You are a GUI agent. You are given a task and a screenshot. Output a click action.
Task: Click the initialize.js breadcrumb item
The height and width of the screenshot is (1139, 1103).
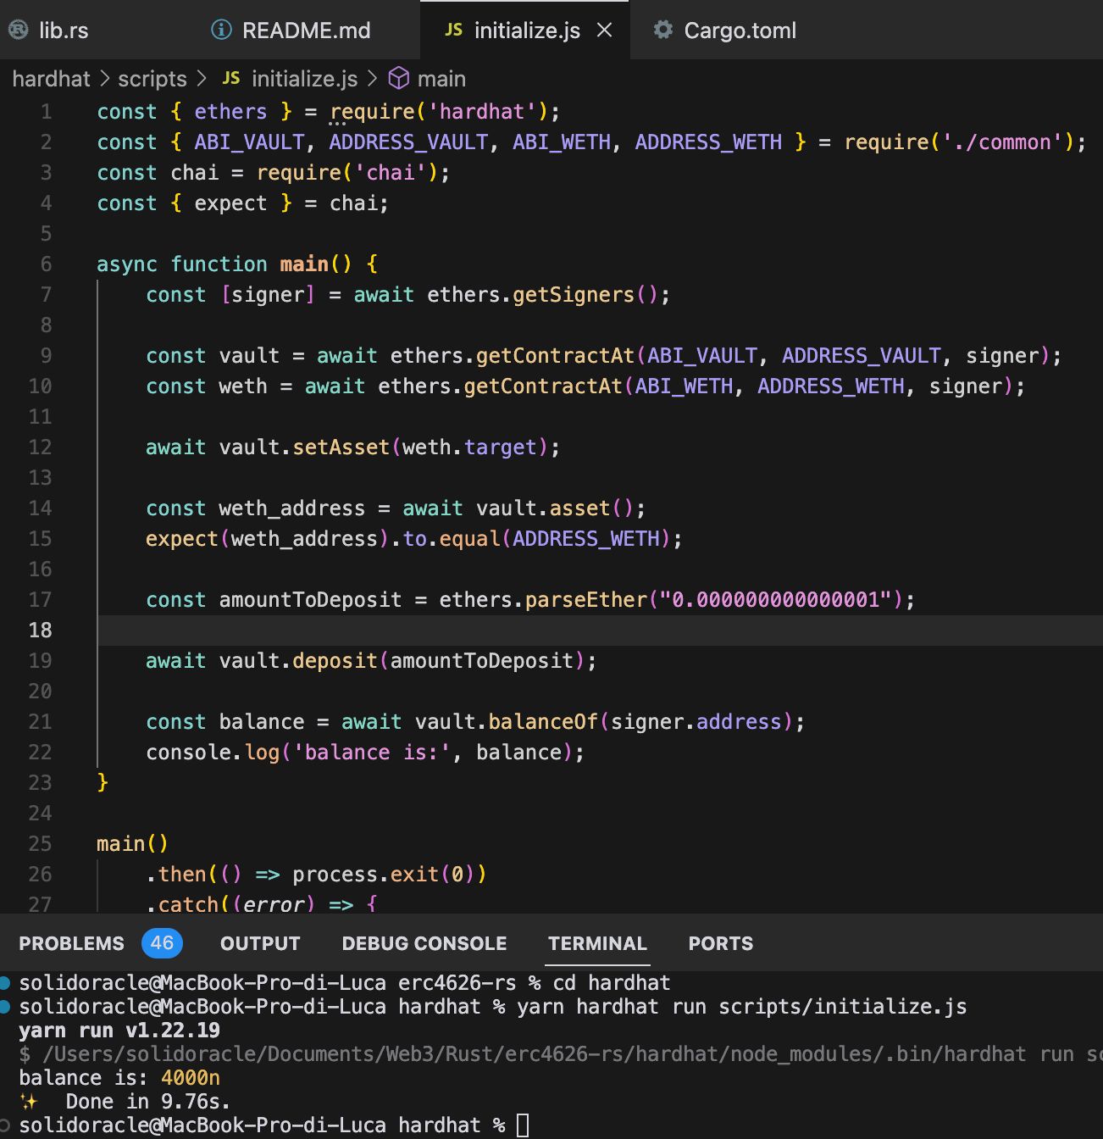coord(304,79)
